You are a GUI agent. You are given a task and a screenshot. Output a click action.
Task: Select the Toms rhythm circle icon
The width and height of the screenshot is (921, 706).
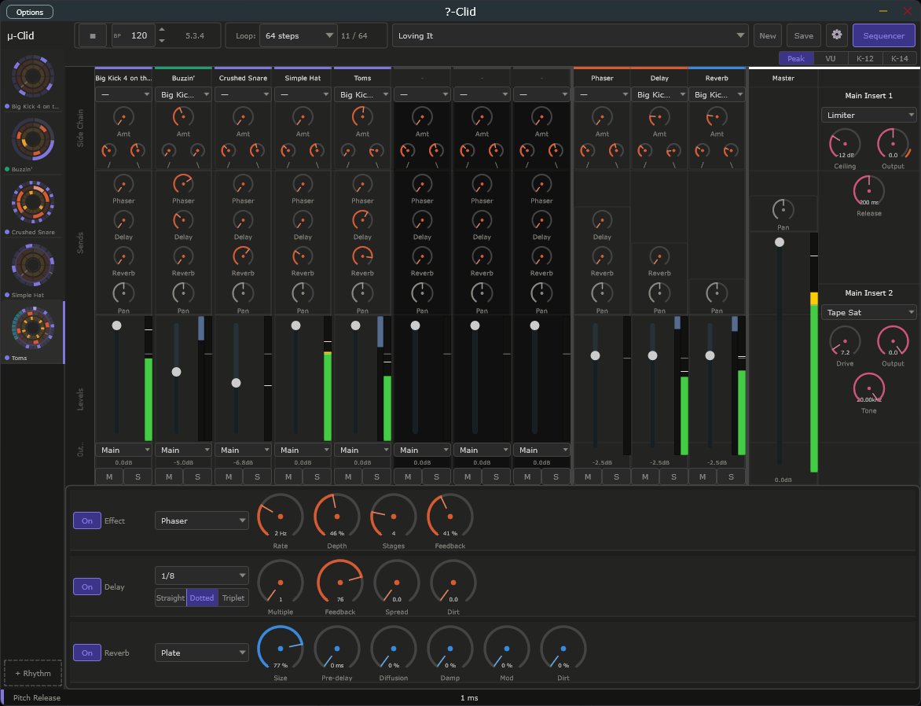pyautogui.click(x=34, y=329)
